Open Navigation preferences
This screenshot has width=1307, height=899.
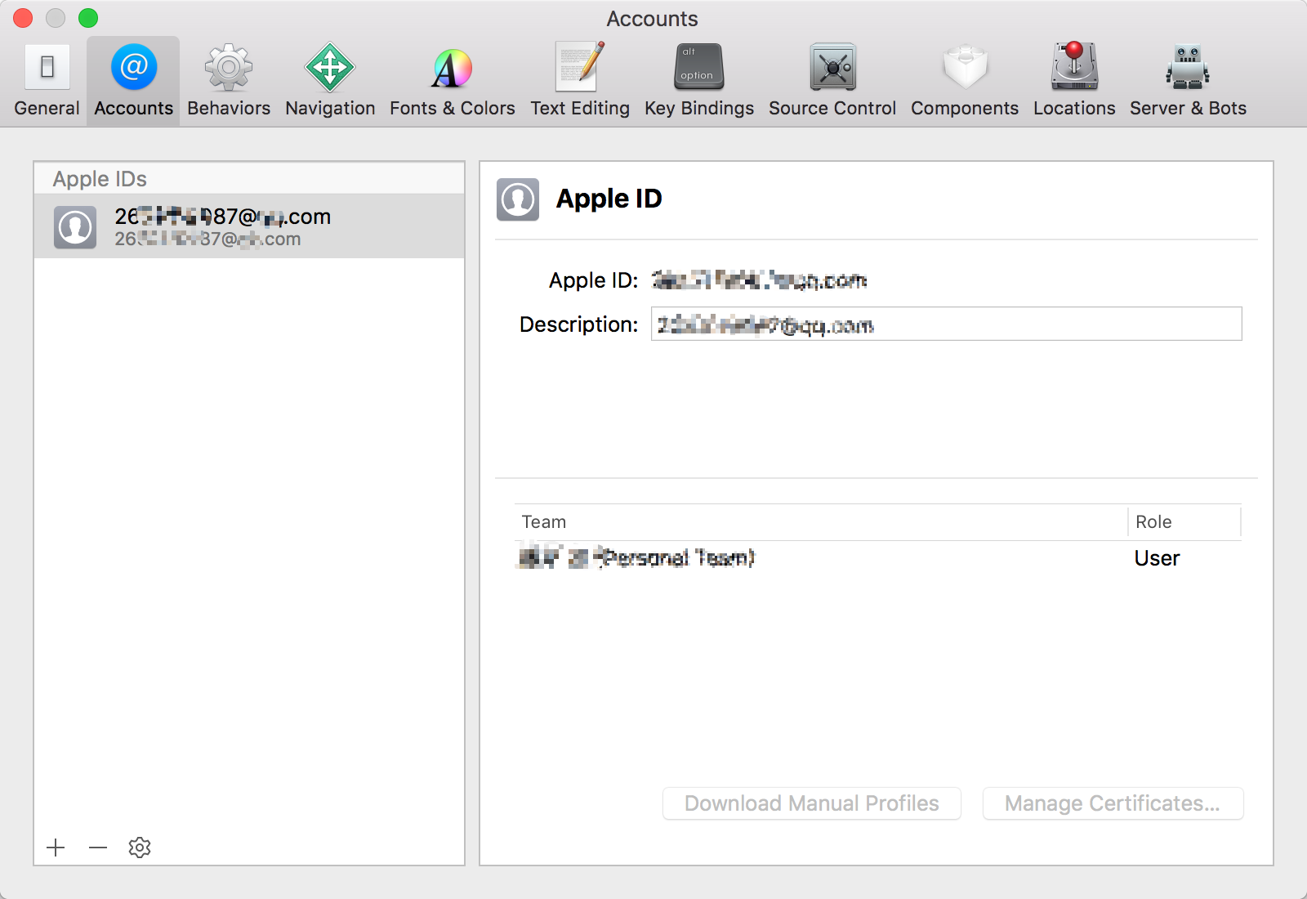tap(330, 81)
